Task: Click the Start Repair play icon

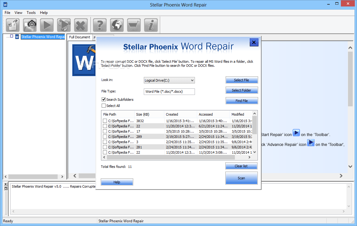Action: click(47, 25)
